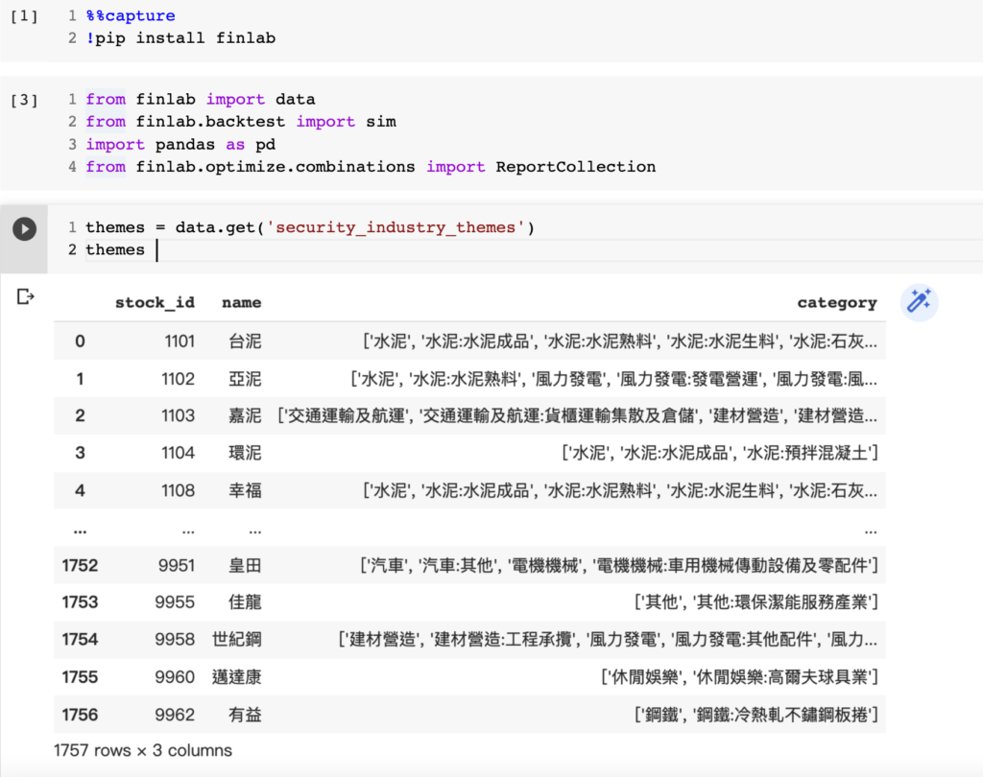Click the name cell 世紀鋼
Image resolution: width=983 pixels, height=777 pixels.
(236, 640)
